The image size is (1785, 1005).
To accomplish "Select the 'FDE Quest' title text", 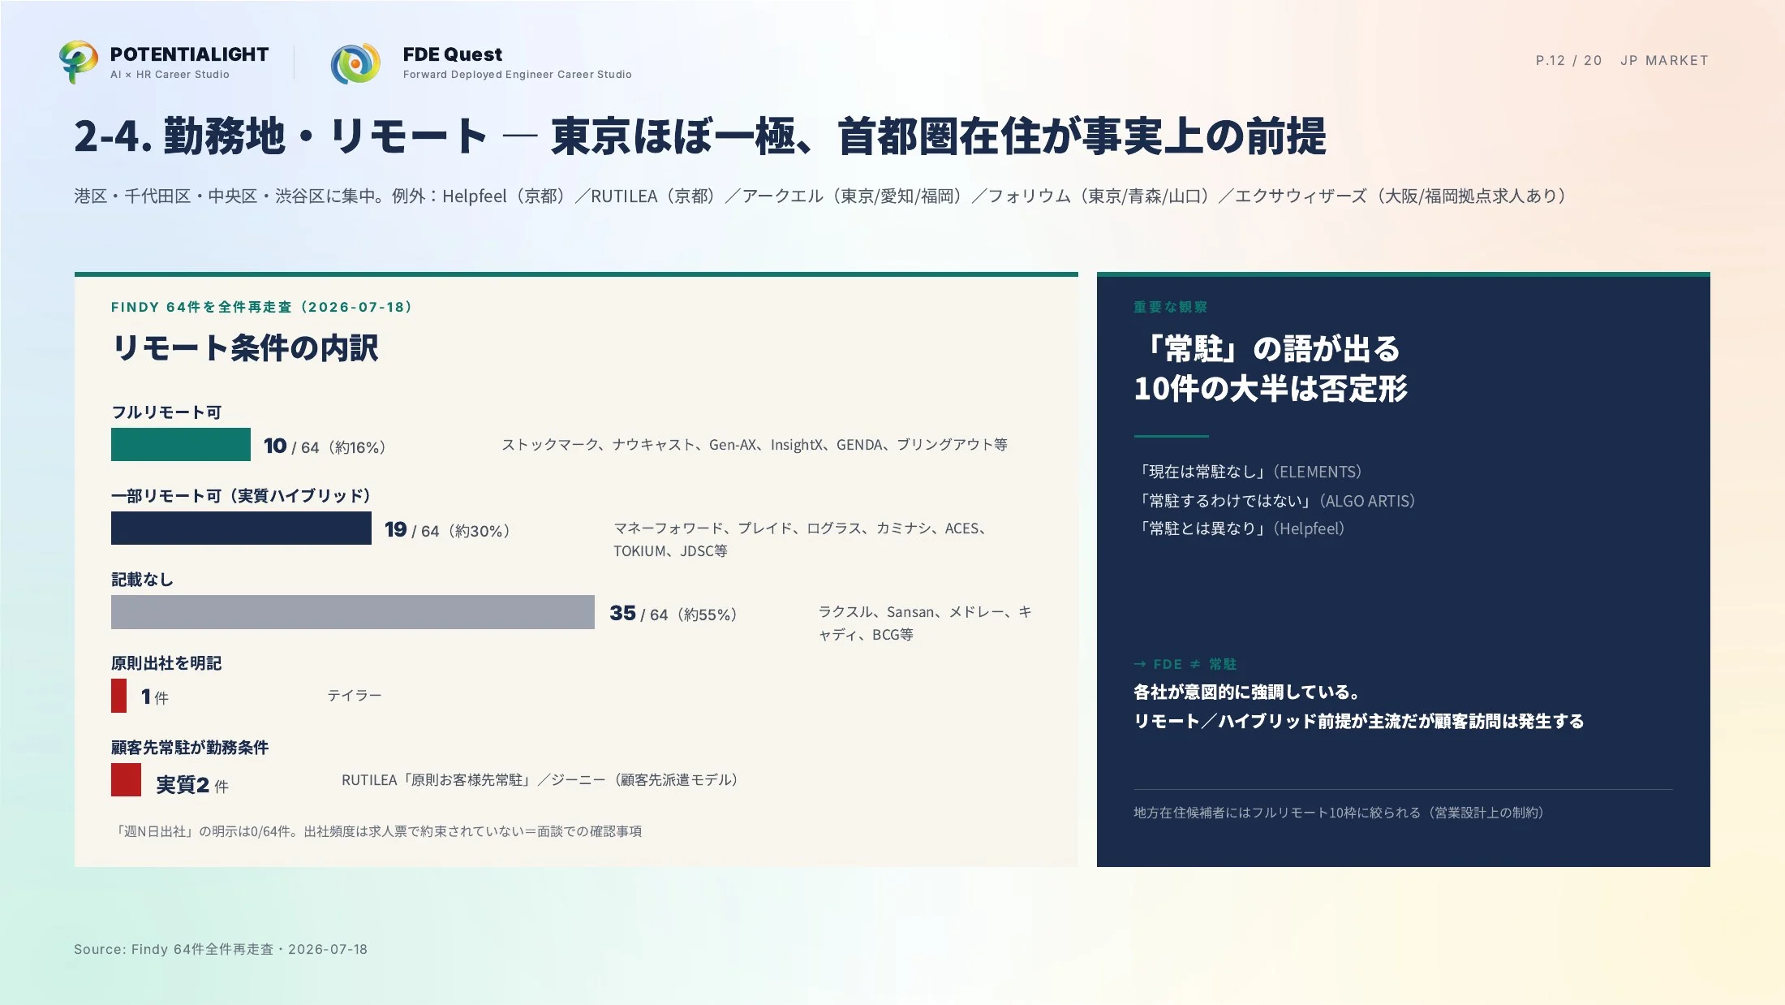I will pyautogui.click(x=453, y=54).
